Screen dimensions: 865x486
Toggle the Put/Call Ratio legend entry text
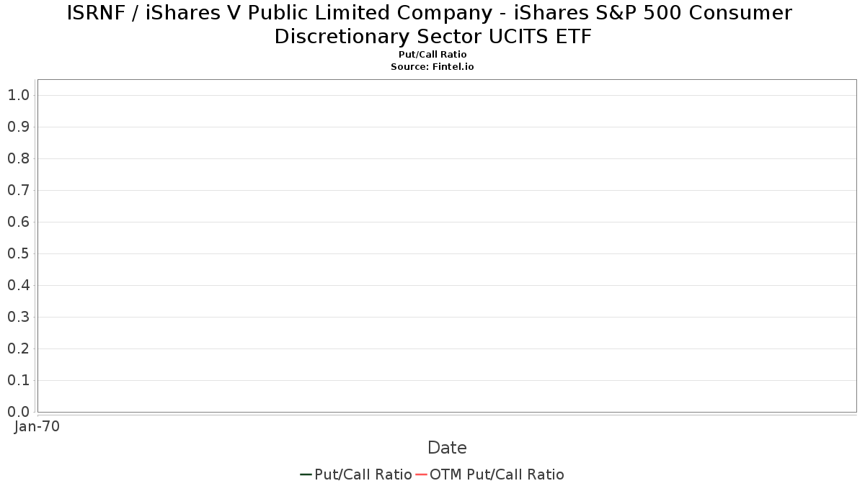363,474
